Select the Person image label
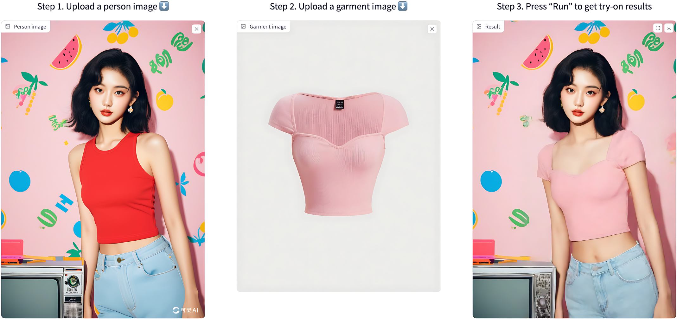Image resolution: width=677 pixels, height=324 pixels. click(30, 27)
